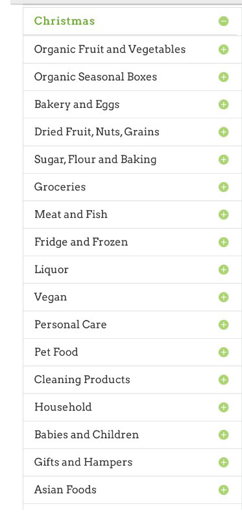This screenshot has height=530, width=242.
Task: Click the plus icon next to Vegan
Action: (223, 297)
